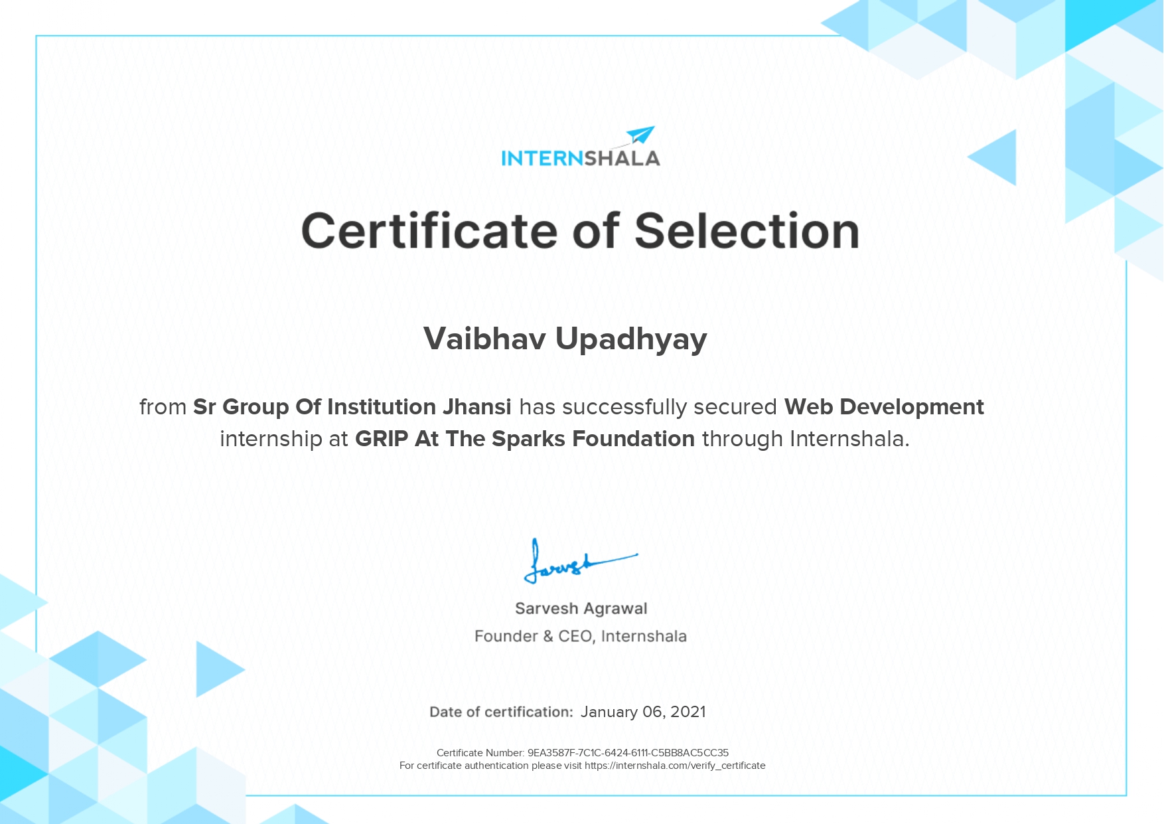Select the date January 06, 2021
Screen dimensions: 1164x824
(x=642, y=712)
